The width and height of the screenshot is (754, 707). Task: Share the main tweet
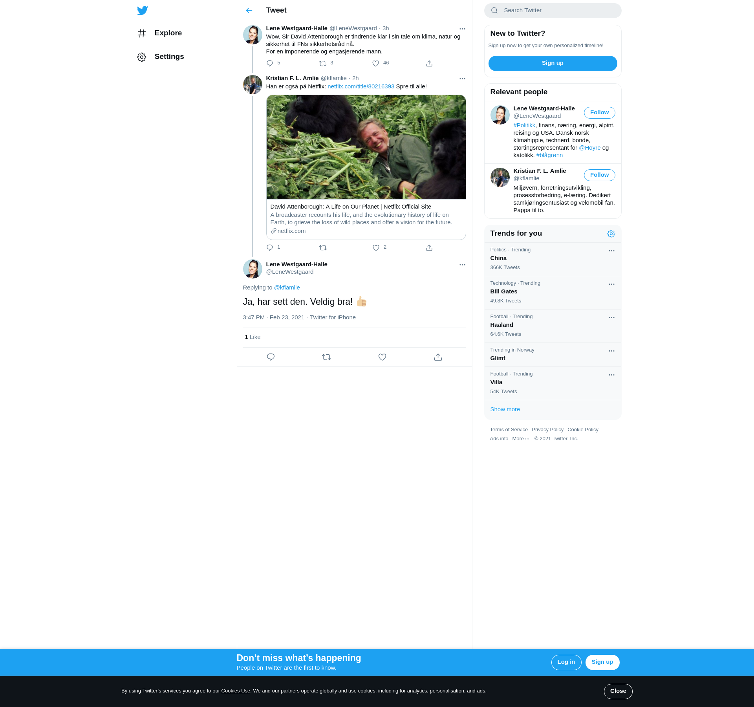(438, 357)
